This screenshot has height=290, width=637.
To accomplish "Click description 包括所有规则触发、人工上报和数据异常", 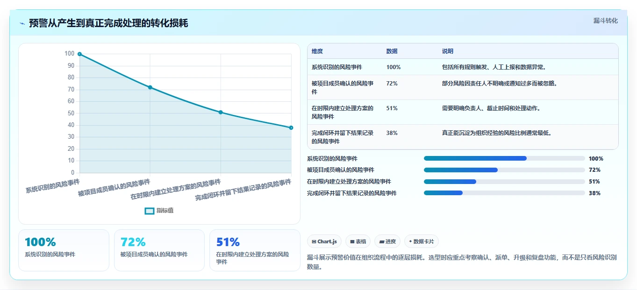I will click(494, 67).
